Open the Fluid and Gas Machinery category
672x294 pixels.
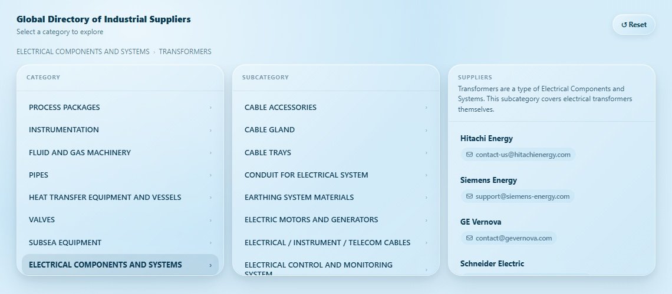point(80,153)
